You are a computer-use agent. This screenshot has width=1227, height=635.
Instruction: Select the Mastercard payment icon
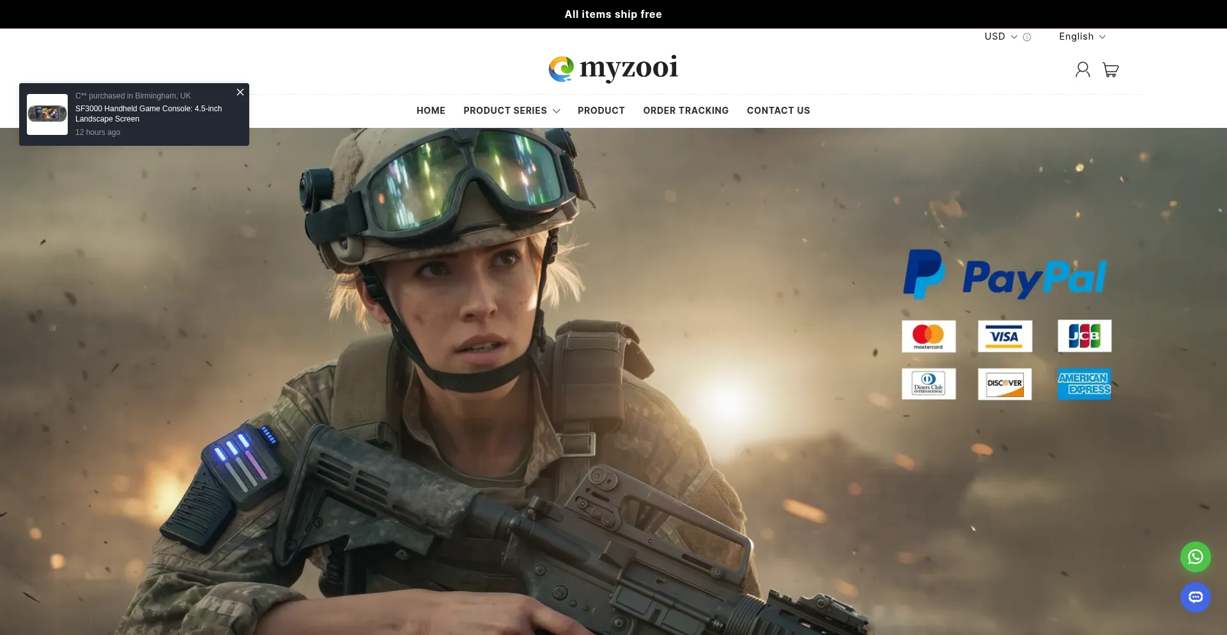tap(929, 336)
